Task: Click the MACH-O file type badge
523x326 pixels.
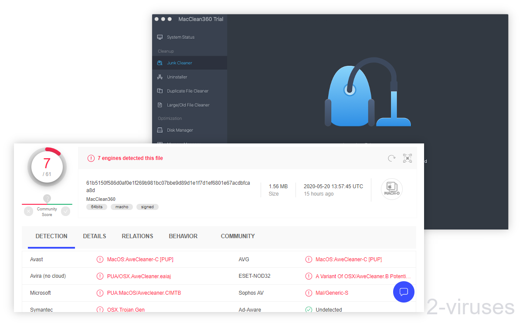Action: [x=391, y=189]
